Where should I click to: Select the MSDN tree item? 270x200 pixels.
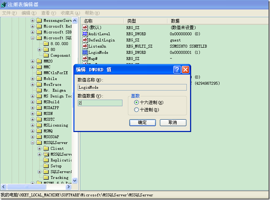(x=48, y=113)
